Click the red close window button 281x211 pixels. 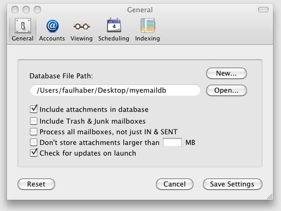pos(15,10)
